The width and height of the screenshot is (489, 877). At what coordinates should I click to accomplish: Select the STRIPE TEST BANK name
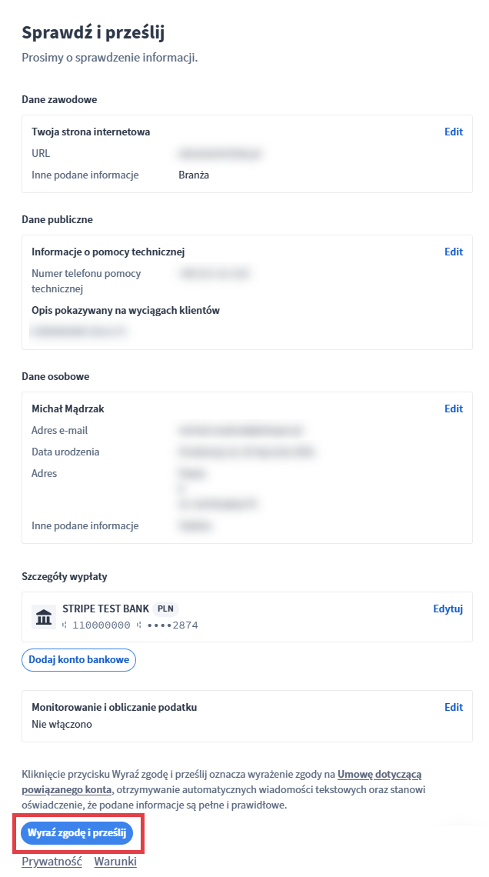pos(105,609)
